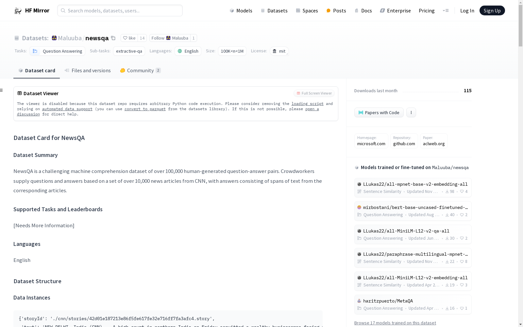This screenshot has height=327, width=523.
Task: Open the microsoft.com homepage link
Action: 371,141
